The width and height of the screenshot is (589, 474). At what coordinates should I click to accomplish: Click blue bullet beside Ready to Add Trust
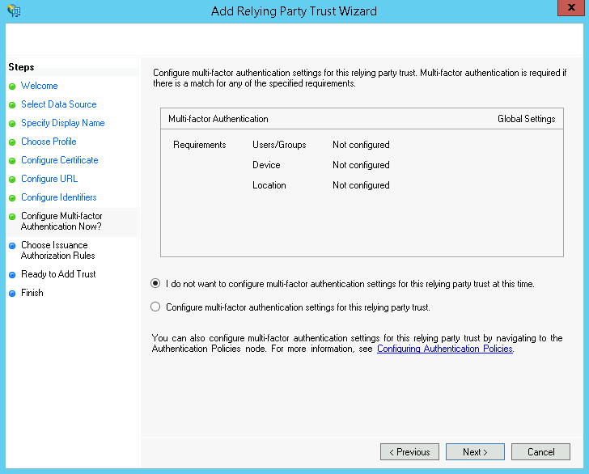click(12, 275)
